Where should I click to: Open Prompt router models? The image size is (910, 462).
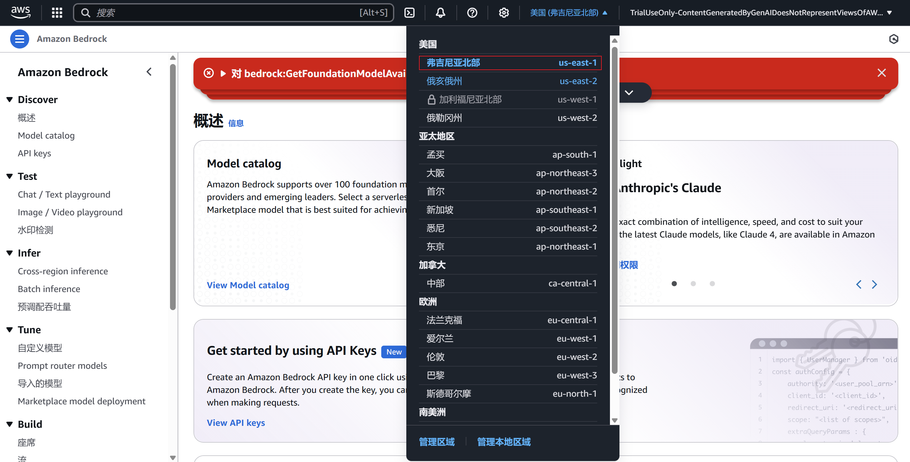pyautogui.click(x=62, y=366)
